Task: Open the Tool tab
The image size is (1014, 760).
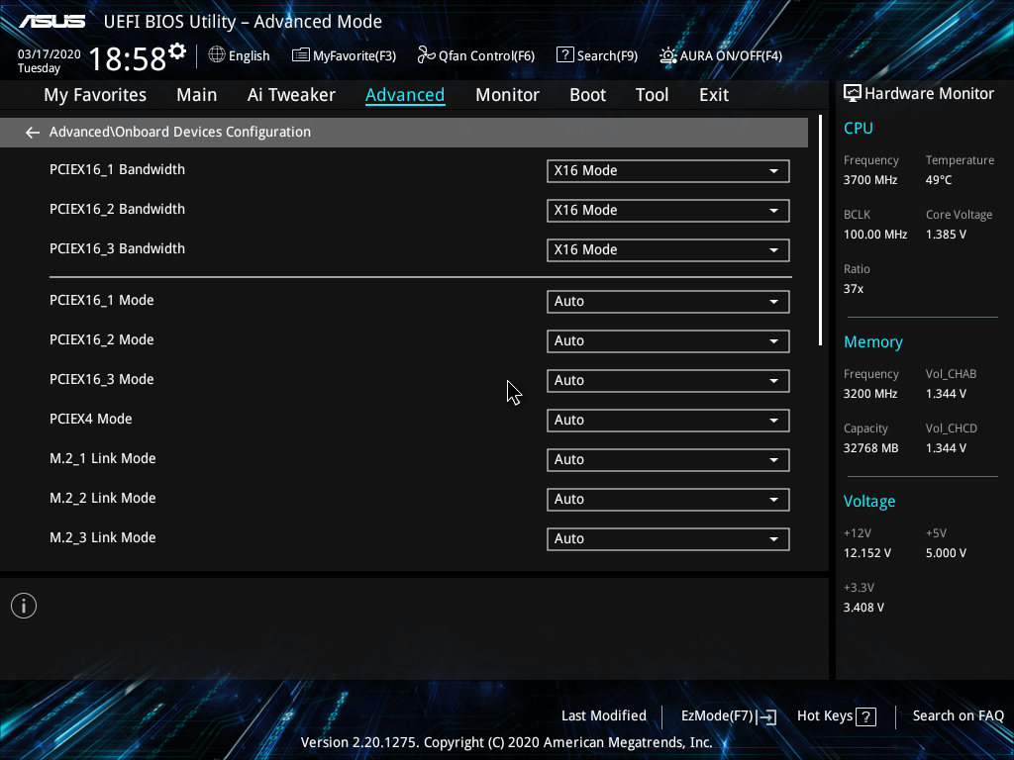Action: pyautogui.click(x=652, y=95)
